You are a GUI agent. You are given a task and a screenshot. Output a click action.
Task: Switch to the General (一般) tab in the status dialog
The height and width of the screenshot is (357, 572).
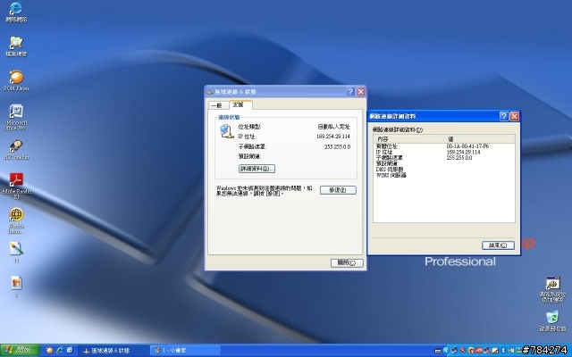[x=217, y=105]
